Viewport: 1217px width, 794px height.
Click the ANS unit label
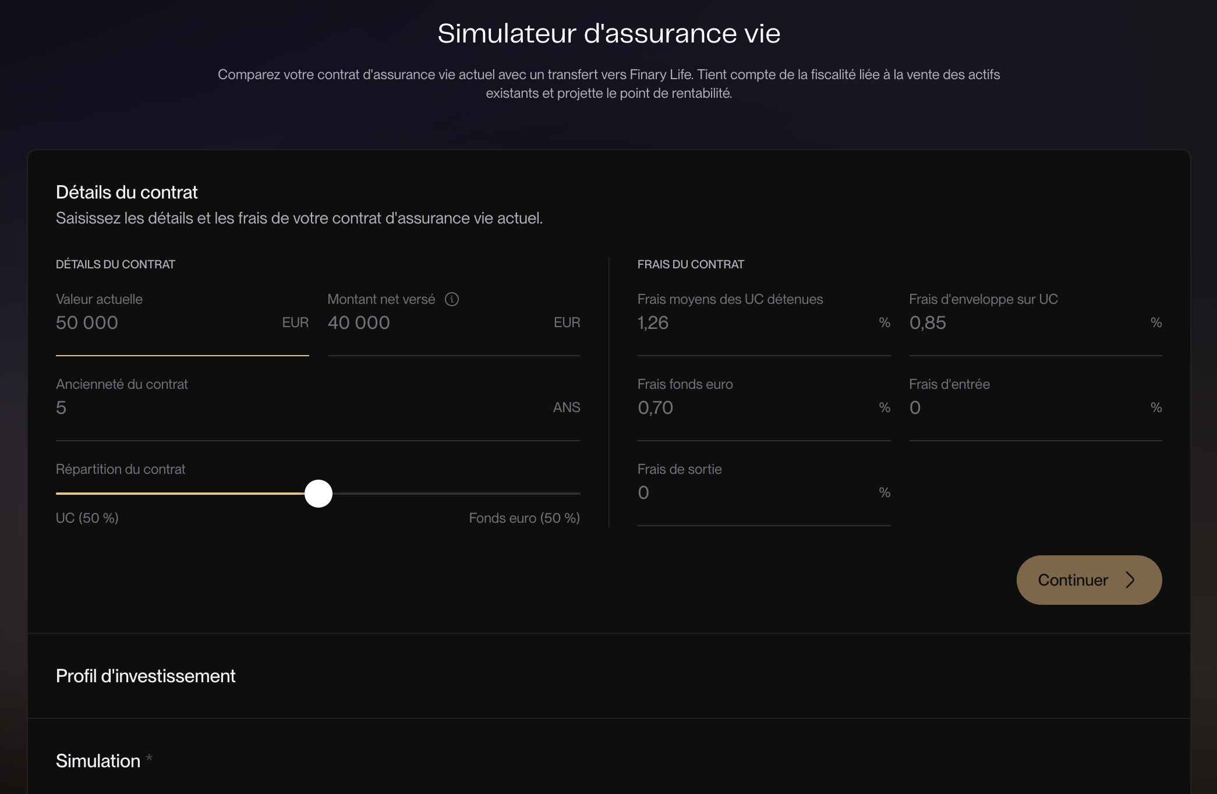tap(567, 407)
